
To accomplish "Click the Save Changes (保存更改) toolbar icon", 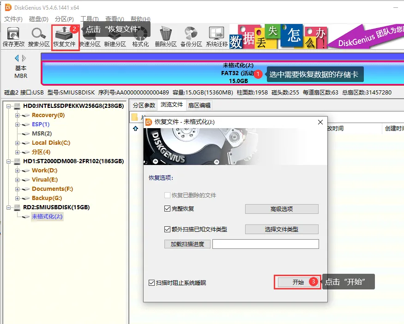I will coord(13,37).
